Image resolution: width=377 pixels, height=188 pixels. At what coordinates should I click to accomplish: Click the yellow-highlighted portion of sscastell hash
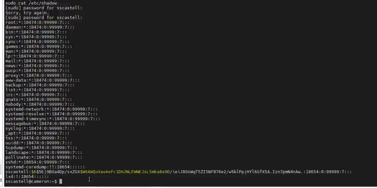[125, 172]
